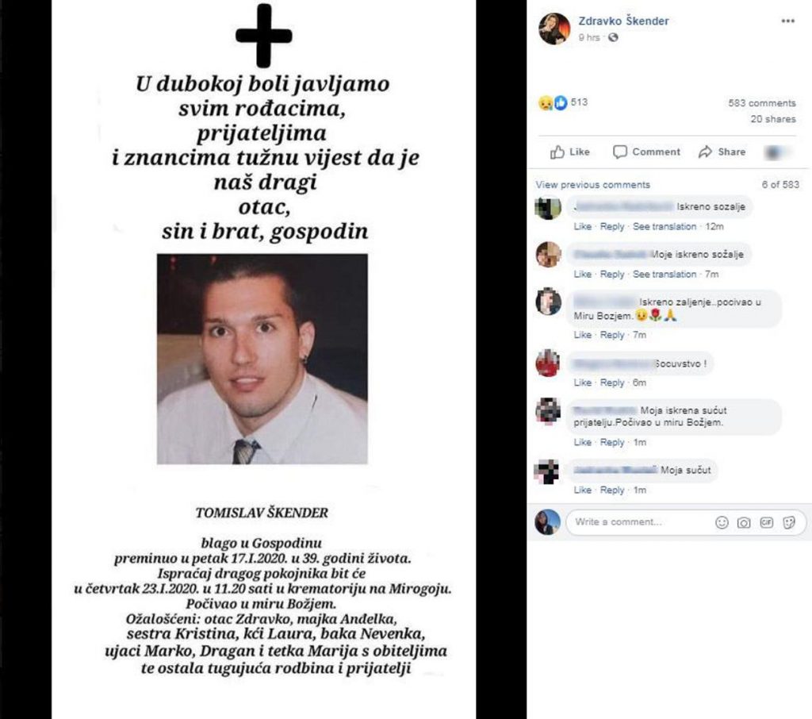Click the Like thumbs-up button on post
This screenshot has height=719, width=812.
tap(570, 152)
